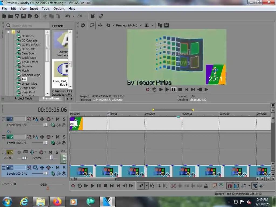Mute track 2 with M button
This screenshot has height=207, width=276.
58,137
